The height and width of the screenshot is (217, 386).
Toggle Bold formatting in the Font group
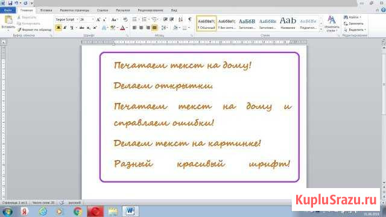pyautogui.click(x=59, y=28)
